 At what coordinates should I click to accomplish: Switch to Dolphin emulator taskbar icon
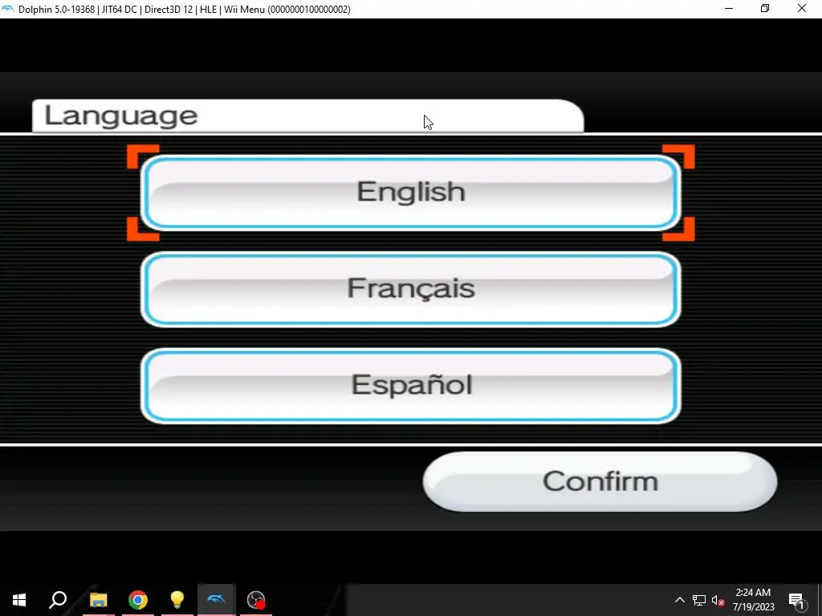(x=217, y=600)
